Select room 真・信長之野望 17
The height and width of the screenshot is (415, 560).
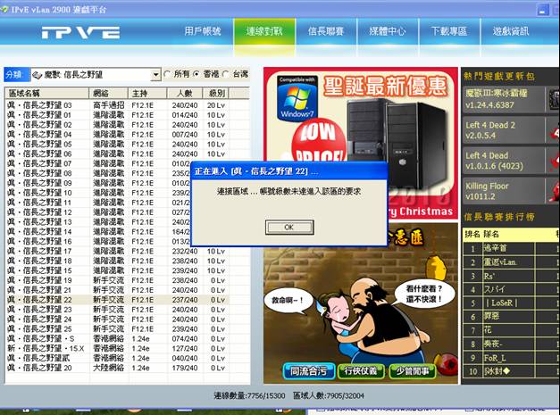(117, 251)
